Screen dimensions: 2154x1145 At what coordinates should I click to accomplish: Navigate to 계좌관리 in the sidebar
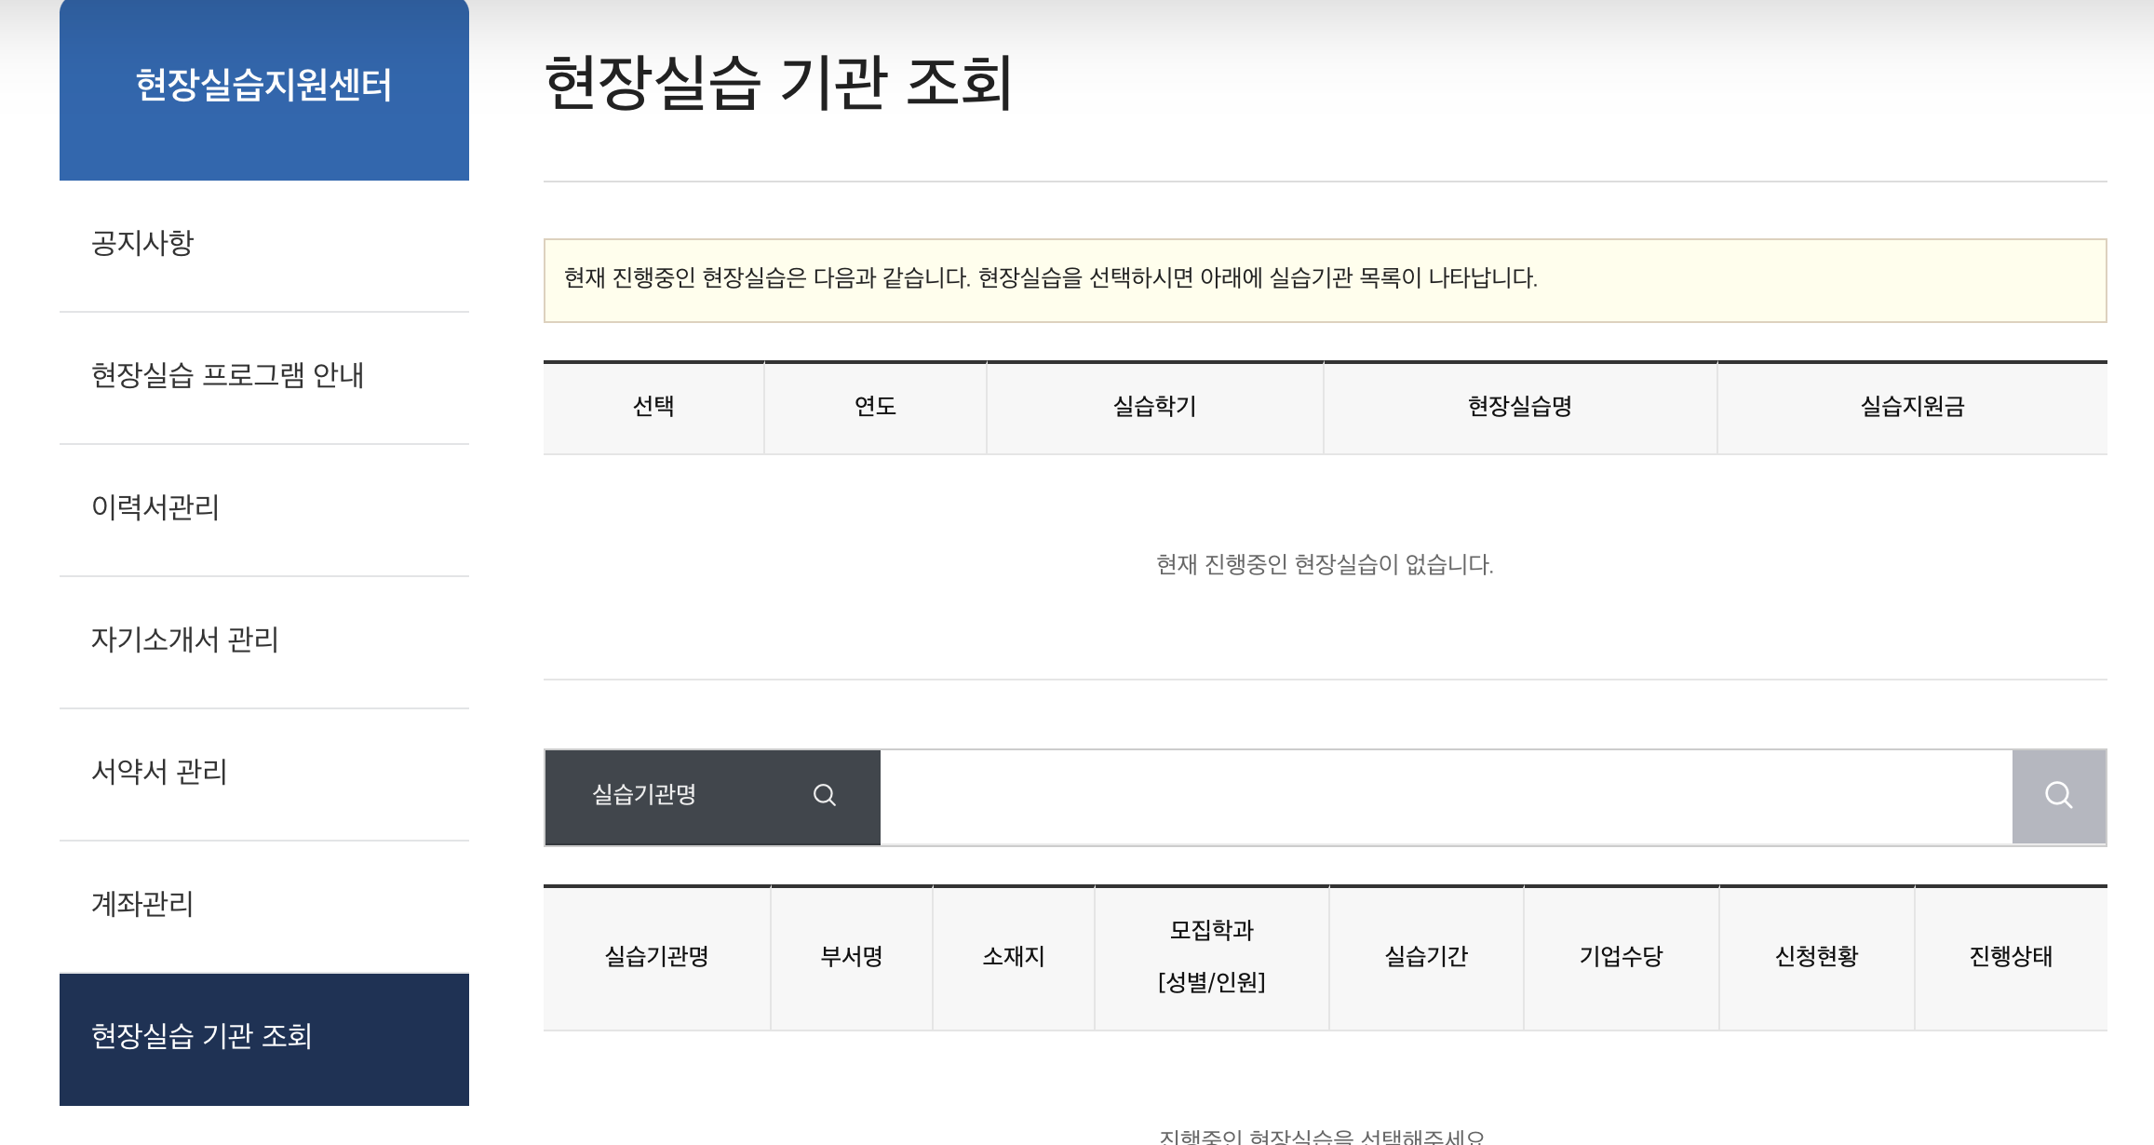[x=142, y=905]
